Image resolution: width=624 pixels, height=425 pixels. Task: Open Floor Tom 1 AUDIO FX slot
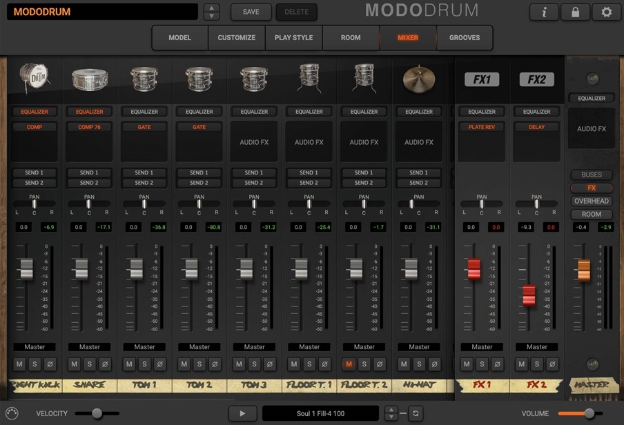tap(309, 142)
